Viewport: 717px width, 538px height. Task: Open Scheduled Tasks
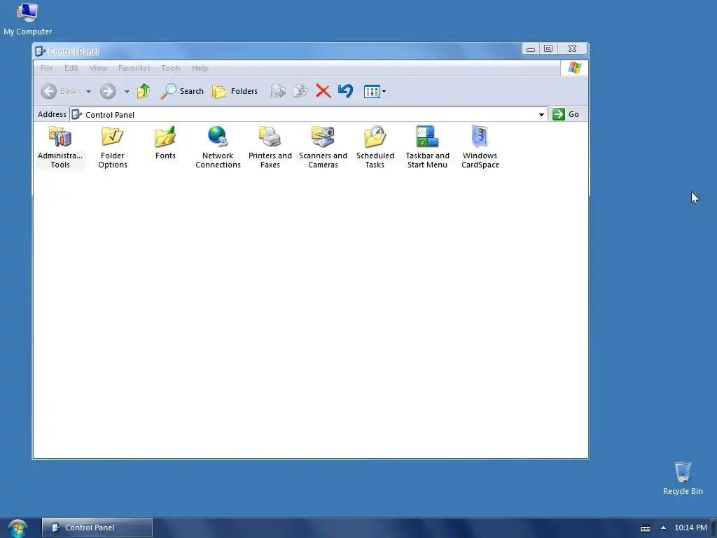tap(375, 147)
